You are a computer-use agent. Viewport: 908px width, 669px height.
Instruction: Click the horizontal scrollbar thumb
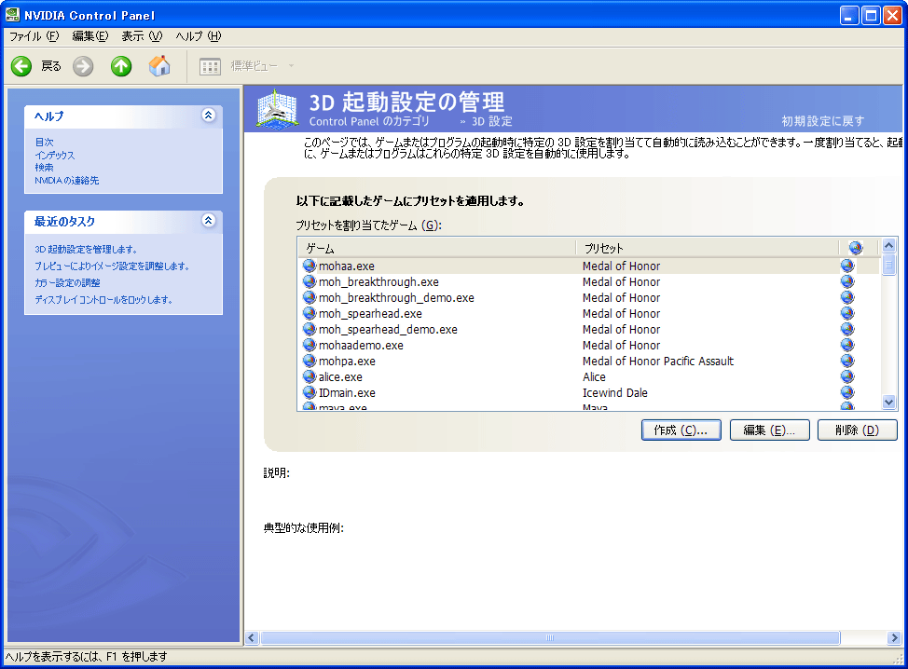(x=550, y=637)
